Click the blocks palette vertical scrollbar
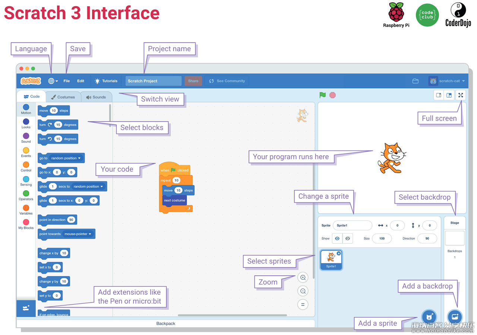 point(110,116)
